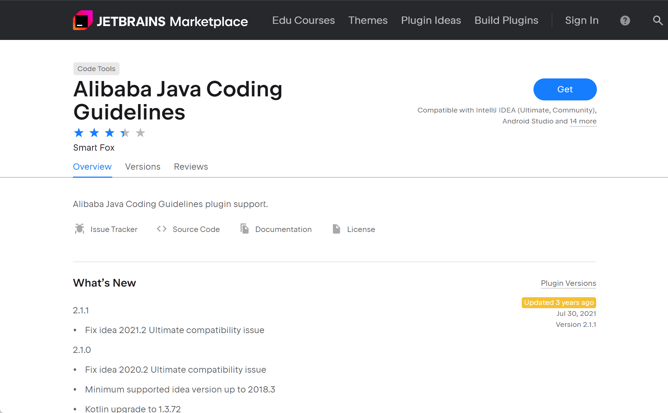Sign In to JetBrains Marketplace
668x413 pixels.
pos(581,21)
